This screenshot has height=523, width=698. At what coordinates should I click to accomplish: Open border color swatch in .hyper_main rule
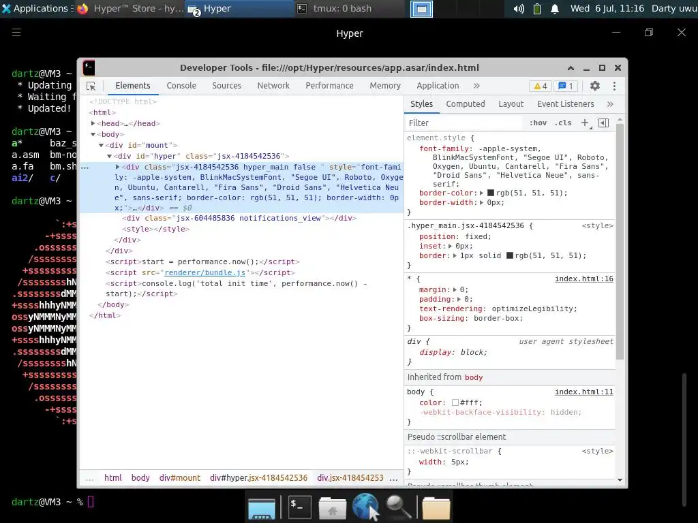510,256
